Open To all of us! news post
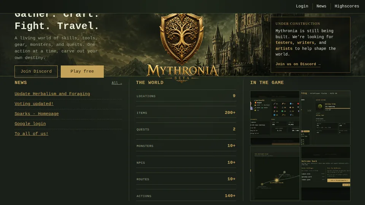365x205 pixels. pos(32,134)
